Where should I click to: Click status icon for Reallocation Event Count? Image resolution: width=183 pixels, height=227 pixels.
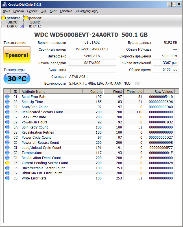[x=7, y=158]
